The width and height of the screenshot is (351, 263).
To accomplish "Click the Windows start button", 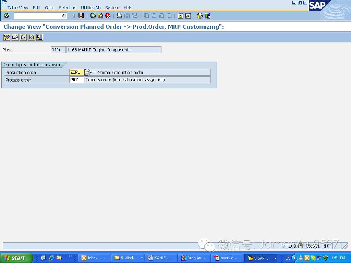I will tap(16, 258).
